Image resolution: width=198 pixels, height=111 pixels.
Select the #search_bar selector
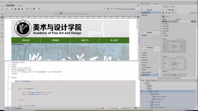click(x=145, y=75)
